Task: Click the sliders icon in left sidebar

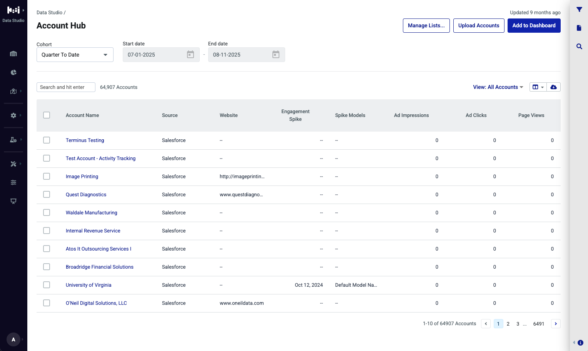Action: pos(13,182)
